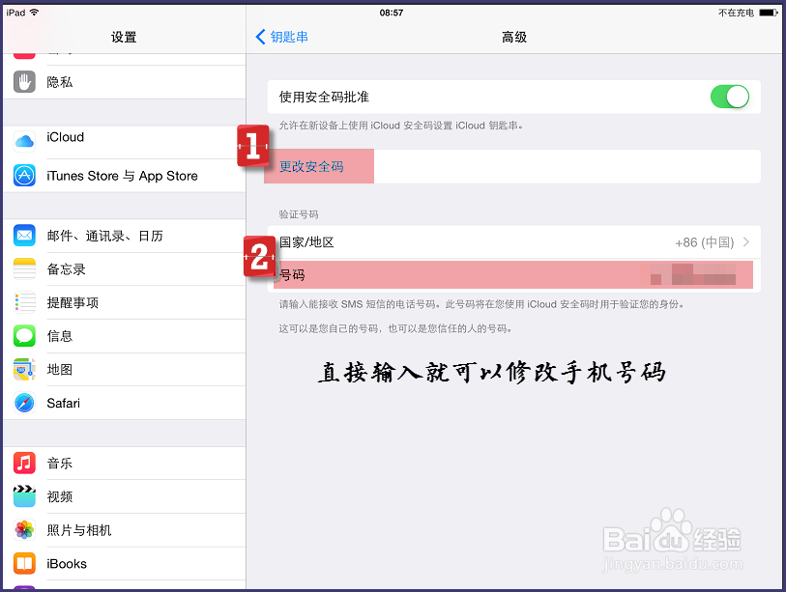Tap the Notes icon

[24, 268]
